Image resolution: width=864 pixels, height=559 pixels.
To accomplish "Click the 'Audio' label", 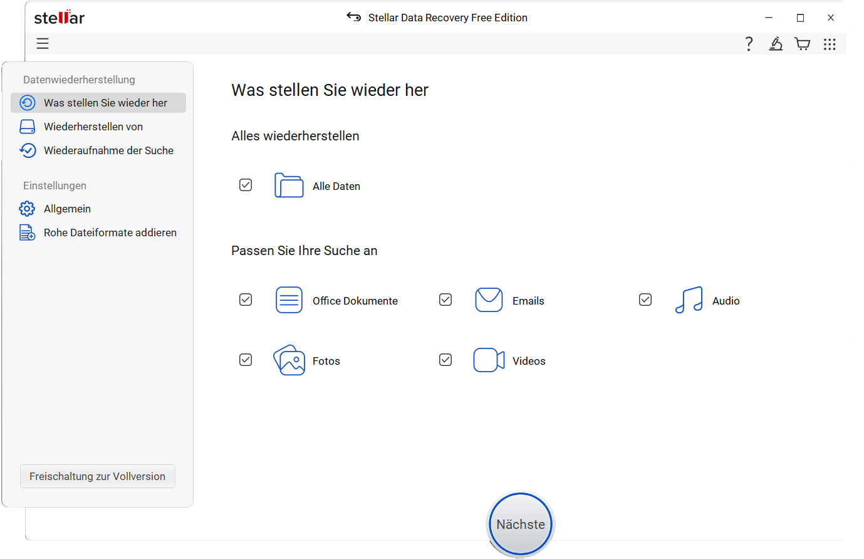I will (x=726, y=301).
